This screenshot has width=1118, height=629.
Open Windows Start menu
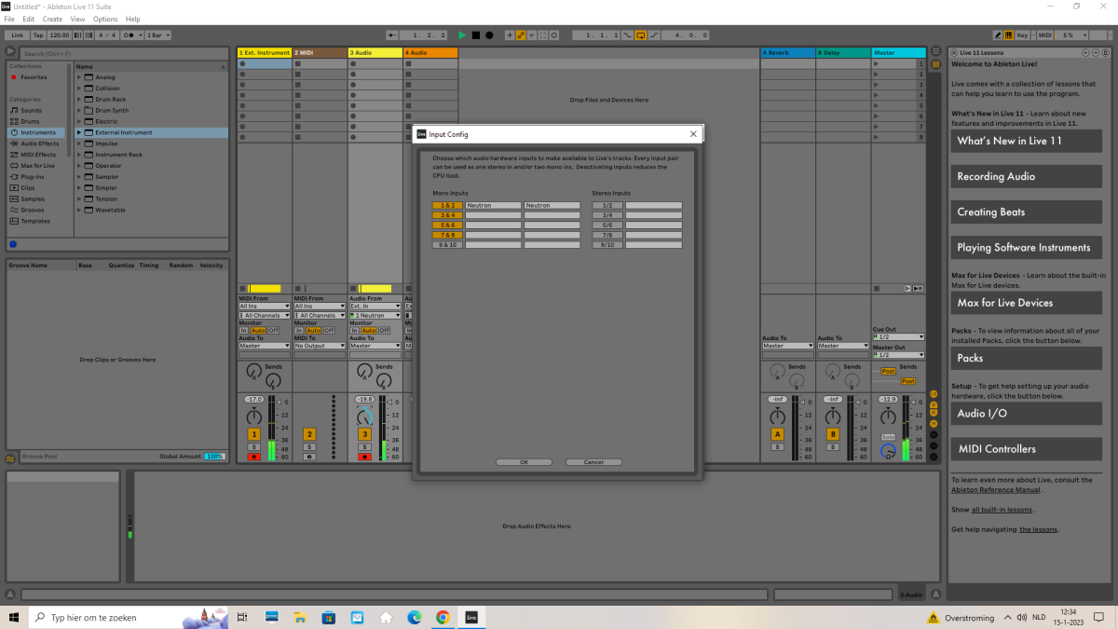[14, 617]
